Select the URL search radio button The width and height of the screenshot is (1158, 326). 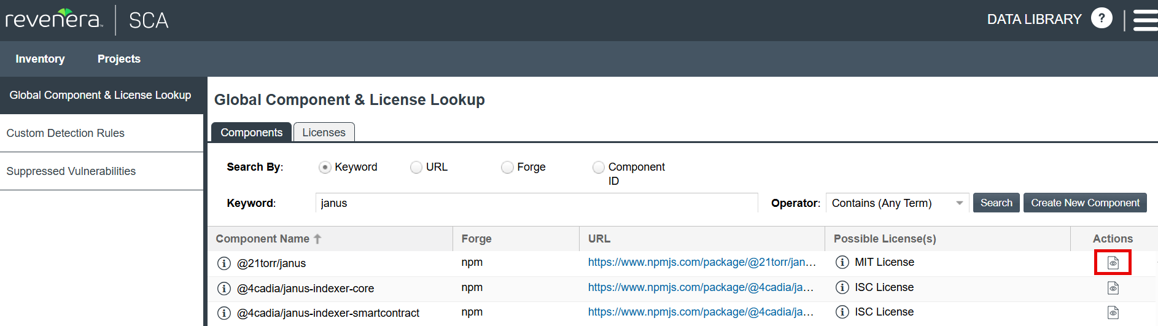tap(416, 168)
